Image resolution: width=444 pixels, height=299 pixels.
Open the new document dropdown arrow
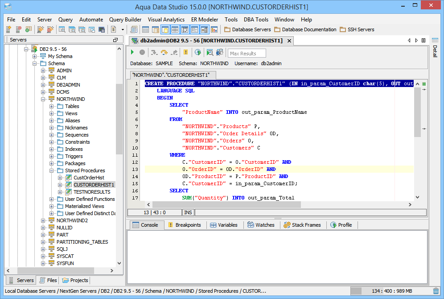click(x=123, y=29)
